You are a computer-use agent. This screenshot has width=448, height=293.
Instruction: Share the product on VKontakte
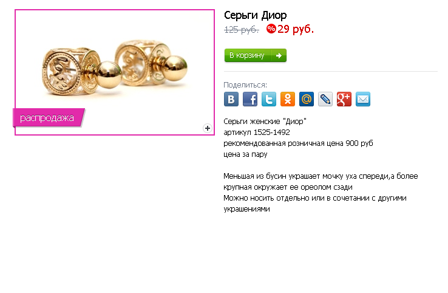click(231, 99)
